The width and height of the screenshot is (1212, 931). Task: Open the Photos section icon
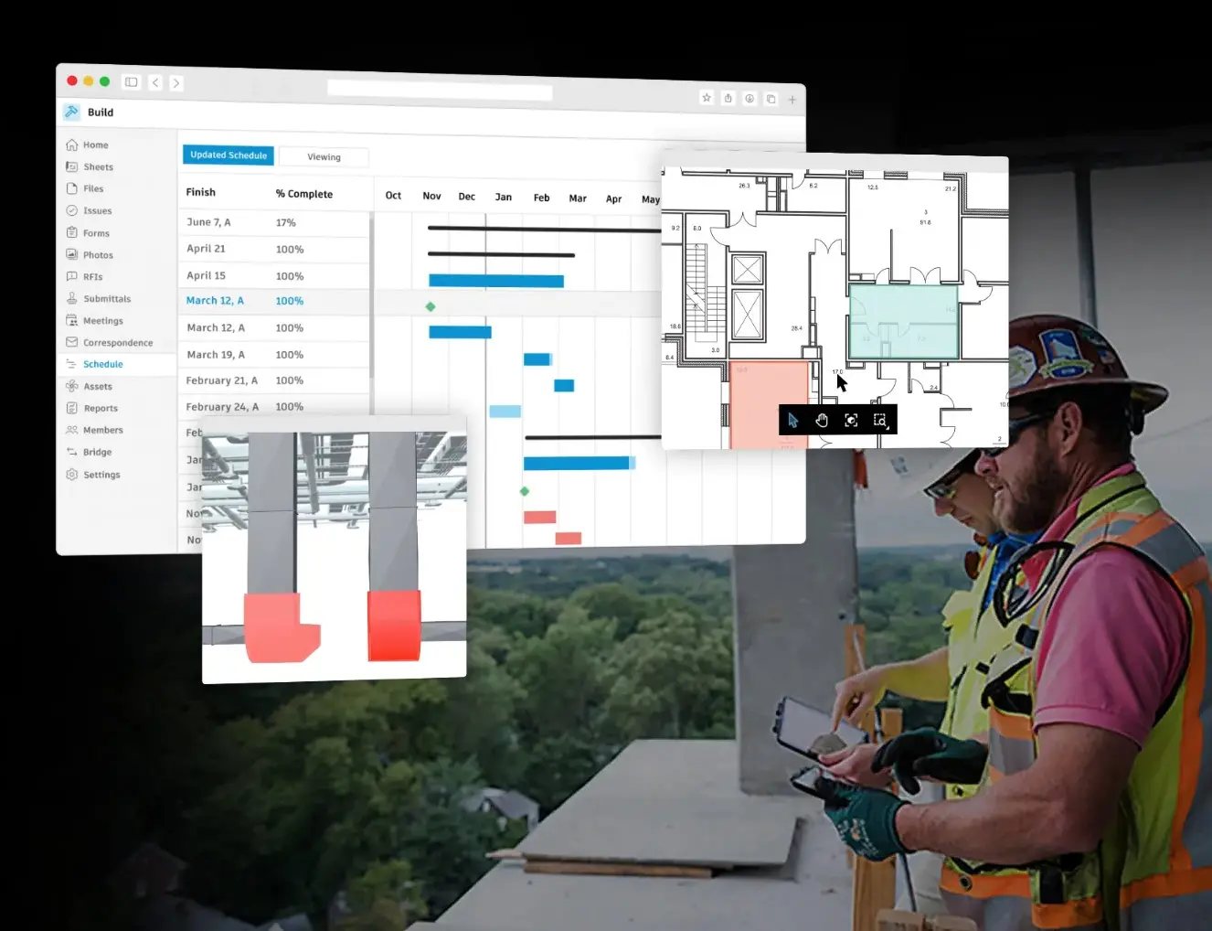pos(72,254)
